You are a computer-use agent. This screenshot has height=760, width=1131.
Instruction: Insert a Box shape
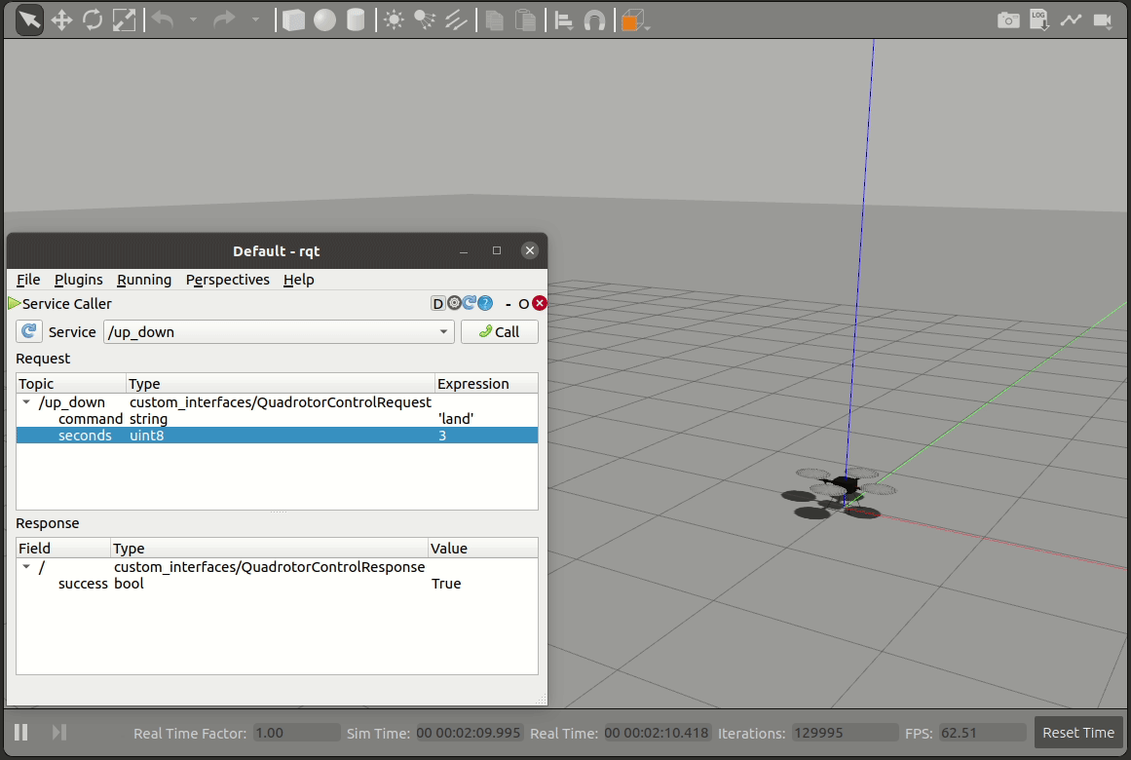click(x=293, y=20)
